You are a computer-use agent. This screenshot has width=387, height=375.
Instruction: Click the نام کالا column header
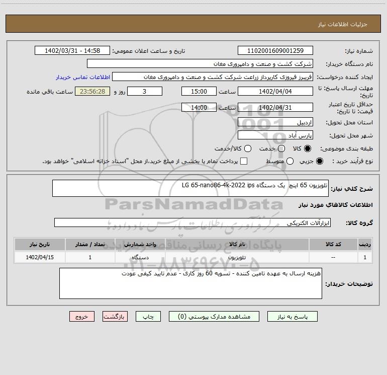point(237,244)
